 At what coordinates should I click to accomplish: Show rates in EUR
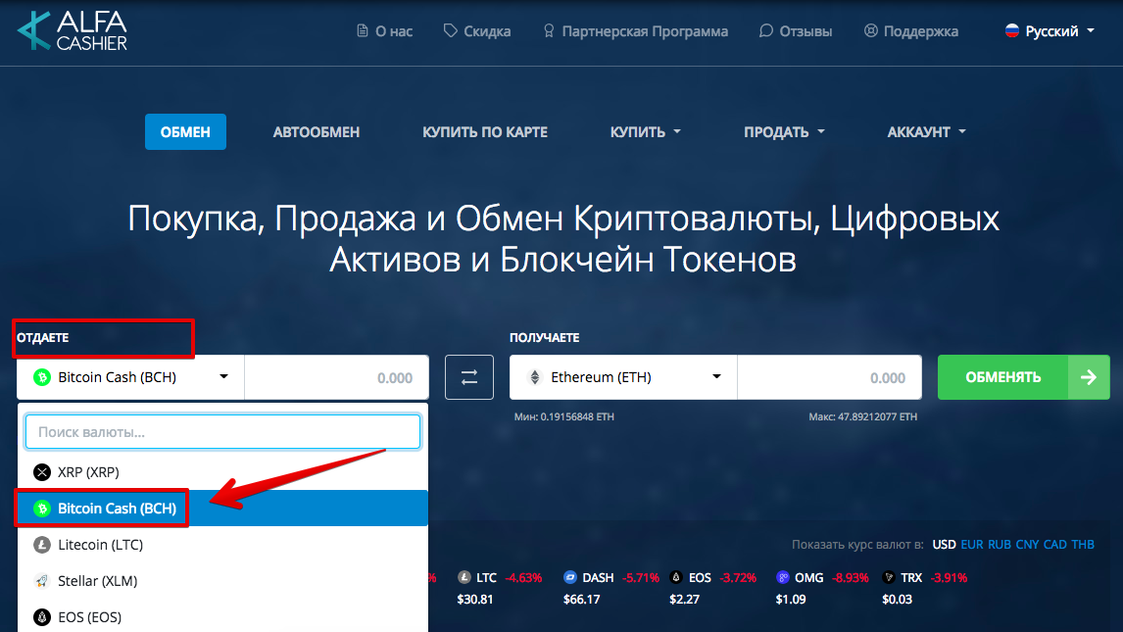click(972, 545)
